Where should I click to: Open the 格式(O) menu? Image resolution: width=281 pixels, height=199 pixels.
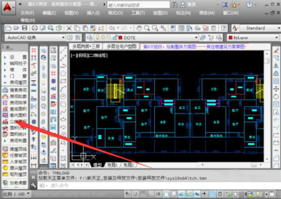115,13
